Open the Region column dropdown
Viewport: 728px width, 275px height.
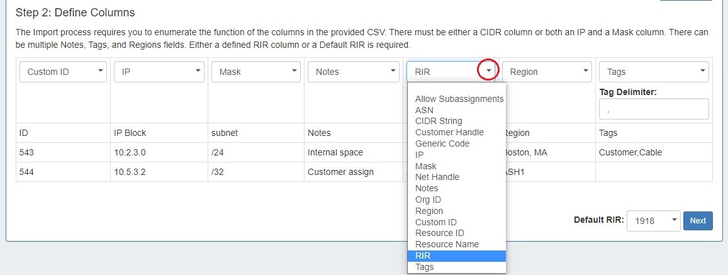[x=547, y=72]
